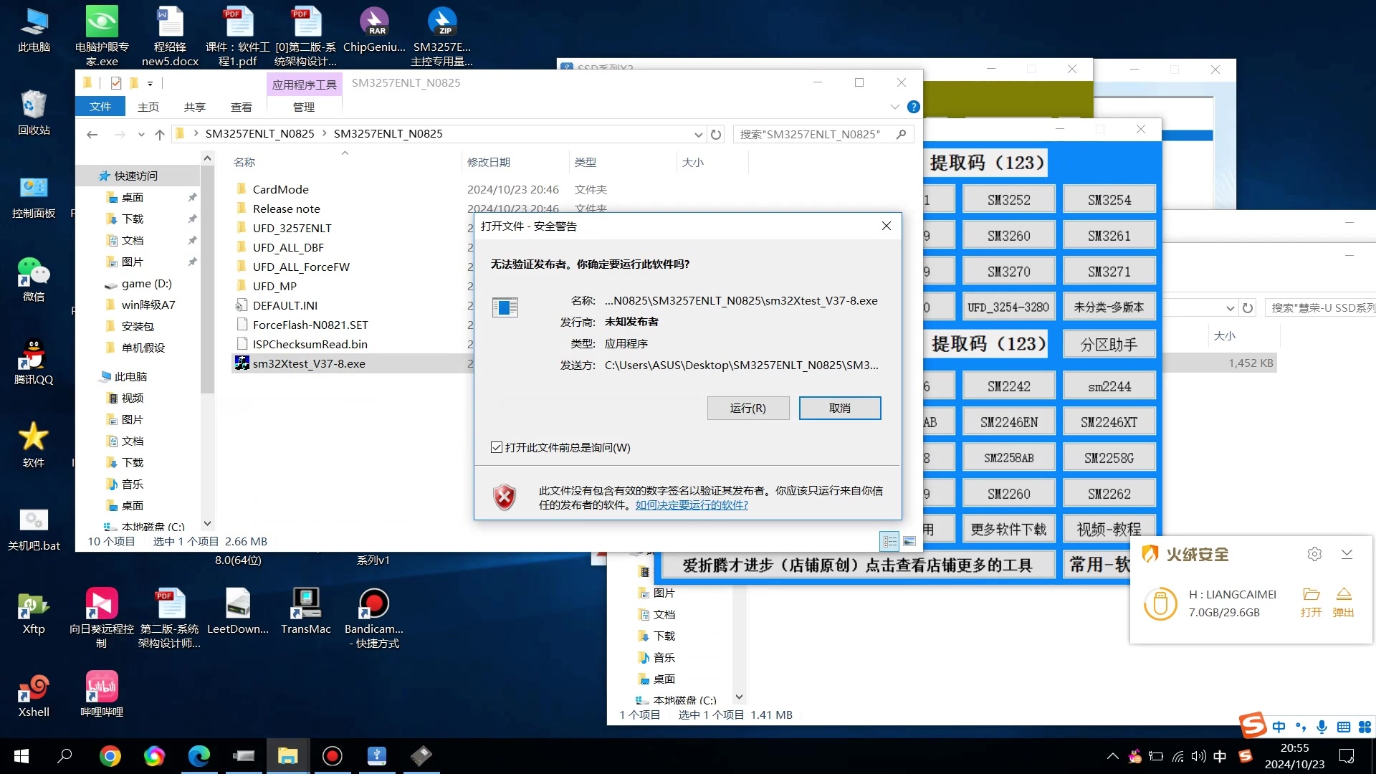Screen dimensions: 1376x774
Task: Switch to details view icon in status bar
Action: [x=889, y=541]
